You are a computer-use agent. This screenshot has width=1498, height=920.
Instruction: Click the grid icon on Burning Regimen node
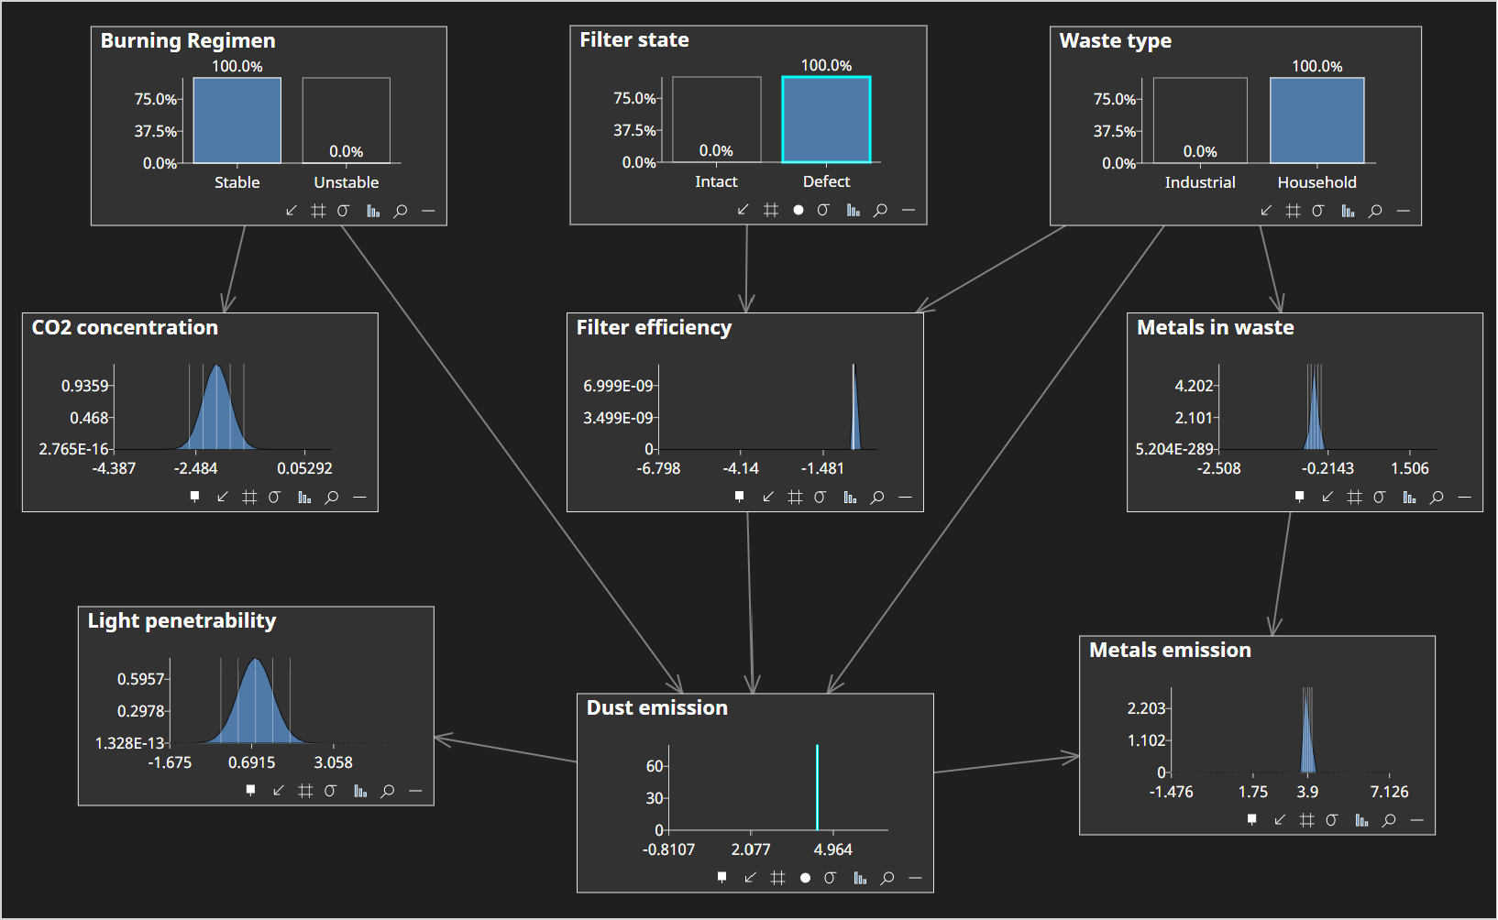(x=317, y=210)
